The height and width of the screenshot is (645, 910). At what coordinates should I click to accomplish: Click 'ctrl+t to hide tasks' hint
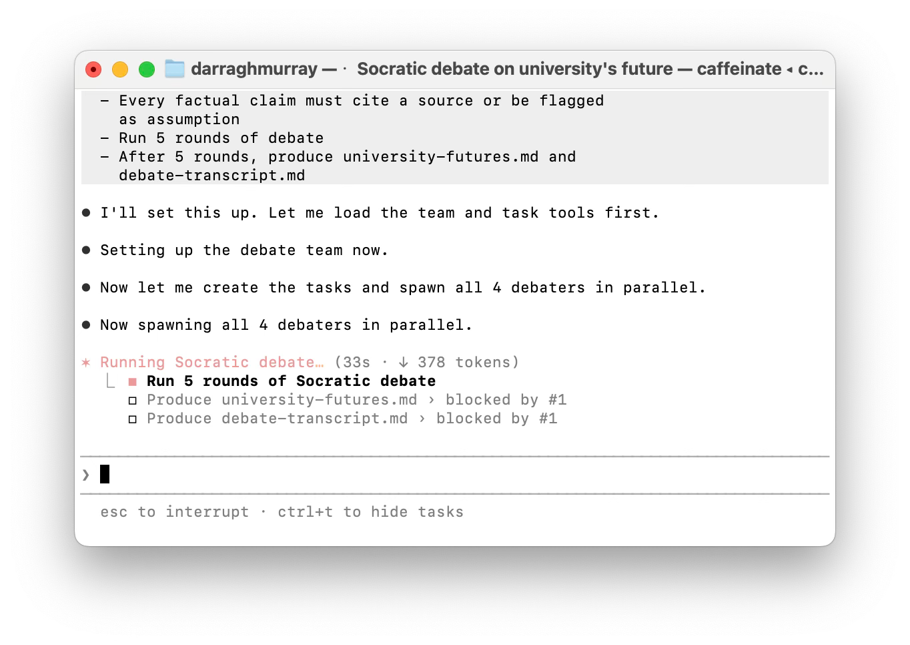point(370,512)
